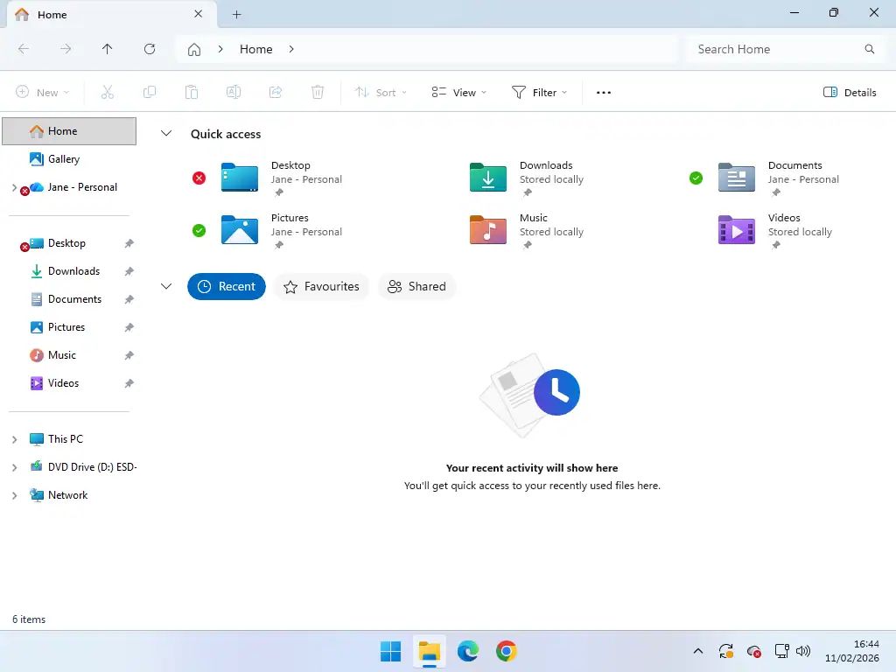Image resolution: width=896 pixels, height=672 pixels.
Task: Collapse the Quick access section chevron
Action: [x=166, y=133]
